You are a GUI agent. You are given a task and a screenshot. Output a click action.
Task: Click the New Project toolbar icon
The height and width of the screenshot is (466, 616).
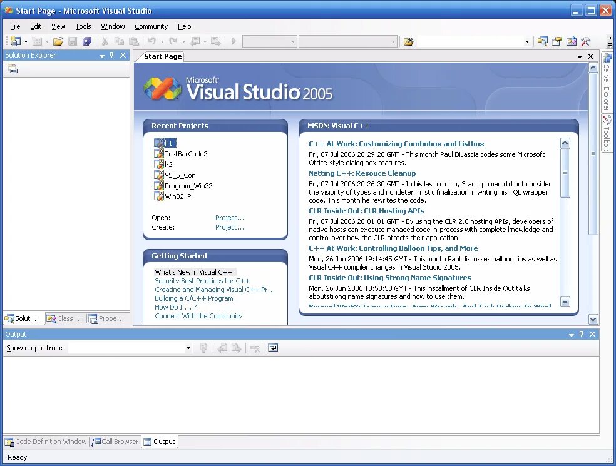point(16,41)
